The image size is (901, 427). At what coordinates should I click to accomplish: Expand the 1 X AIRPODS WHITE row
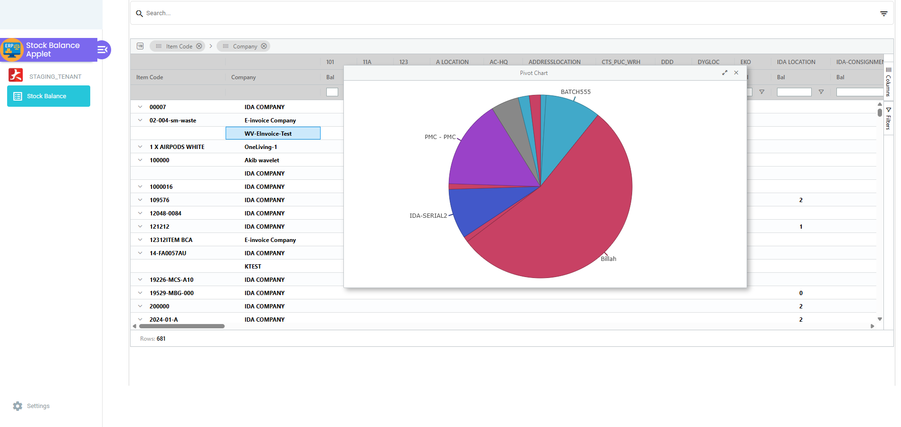click(140, 147)
